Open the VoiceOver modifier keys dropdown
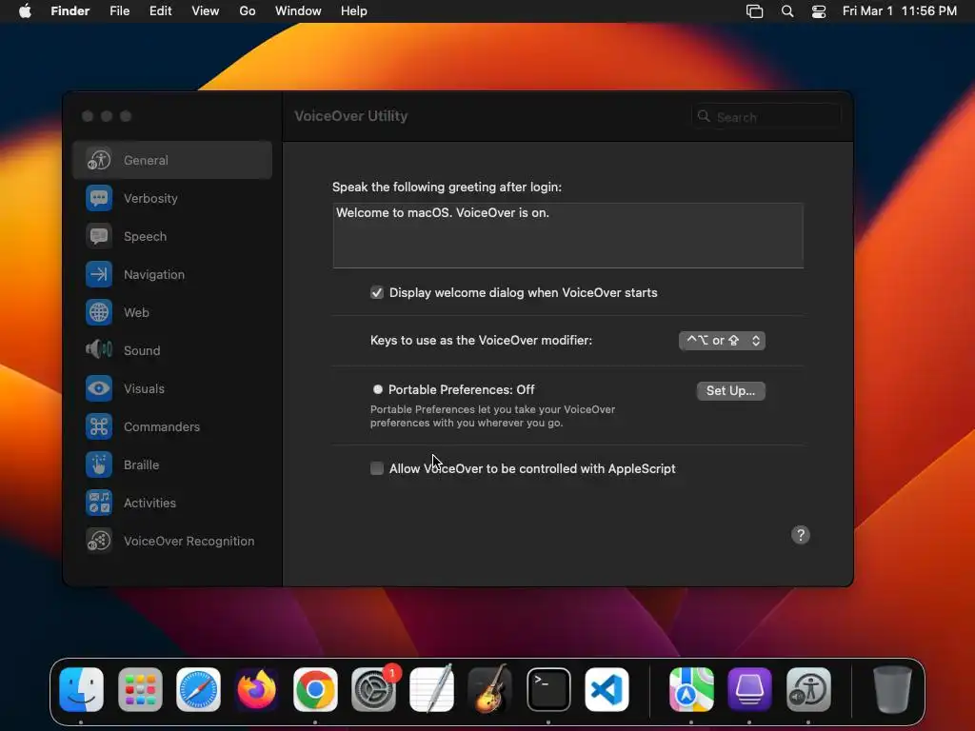Image resolution: width=975 pixels, height=731 pixels. 722,340
